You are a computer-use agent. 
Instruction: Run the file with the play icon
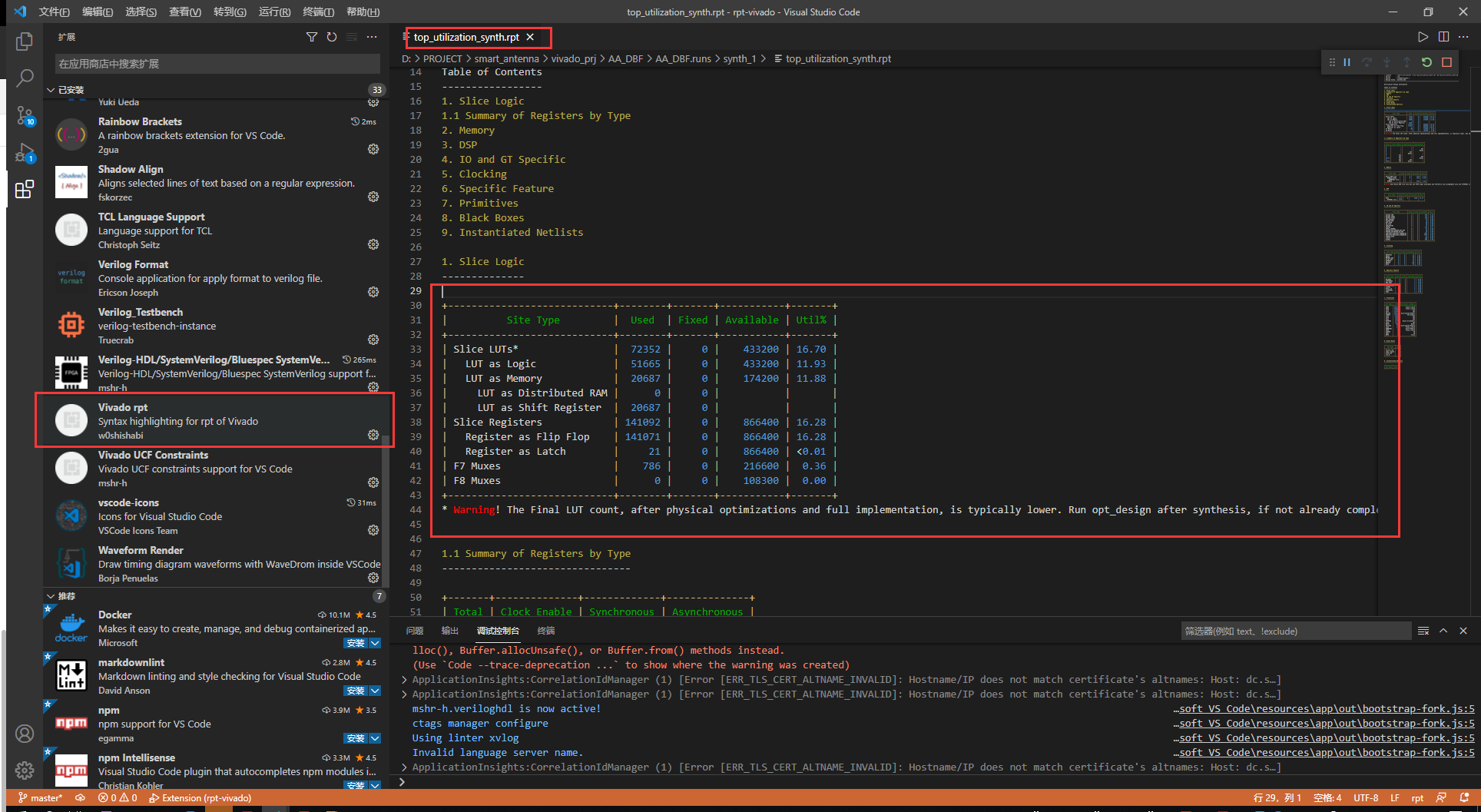(x=1423, y=37)
